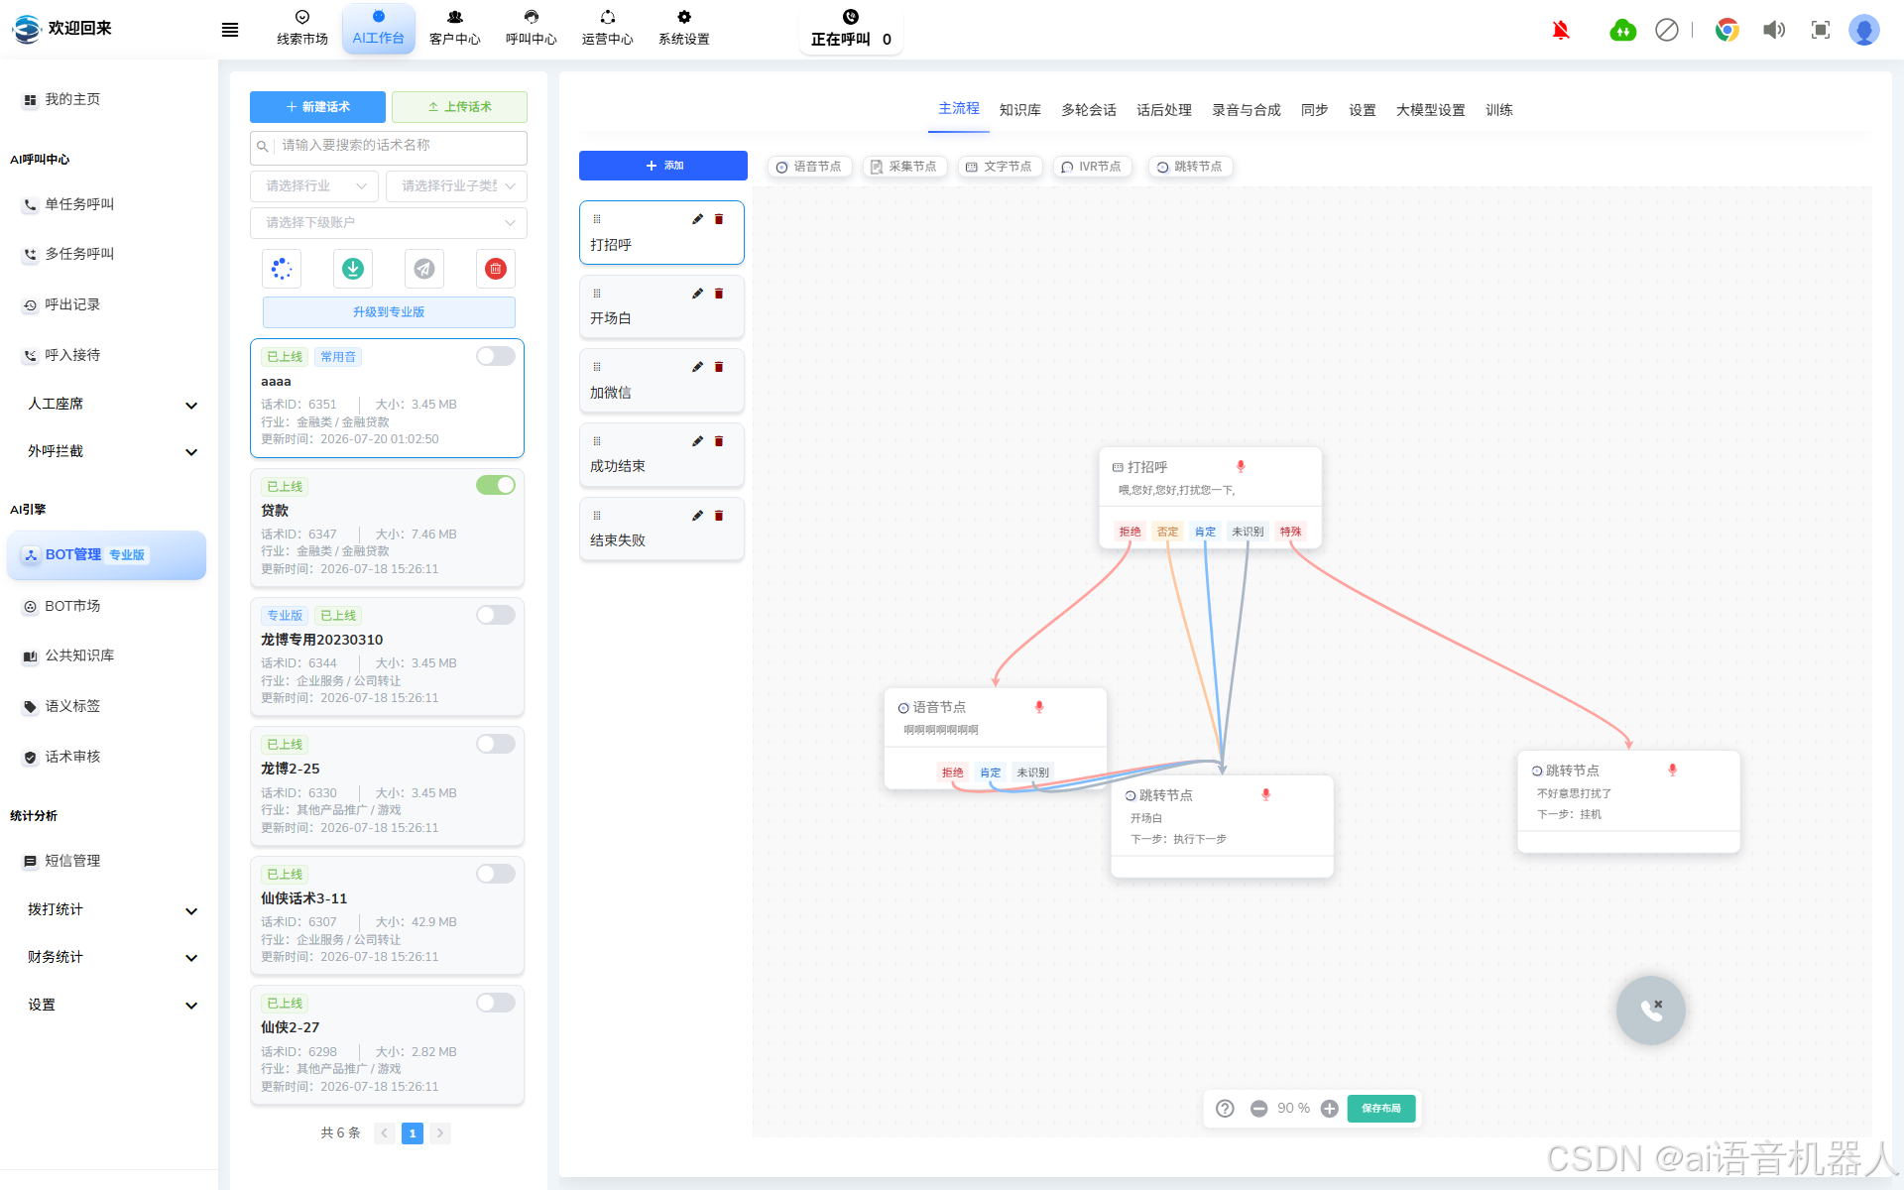Screen dimensions: 1904x1190
Task: Click the Chrome browser icon in header
Action: tap(1727, 30)
